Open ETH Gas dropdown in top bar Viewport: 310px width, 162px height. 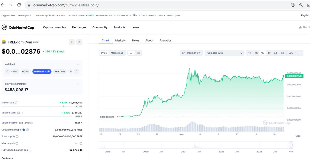[x=145, y=15]
